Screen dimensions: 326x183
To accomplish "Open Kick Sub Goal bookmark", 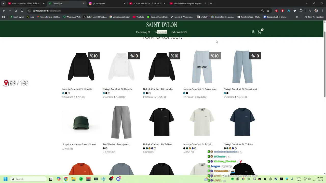I will 249,17.
